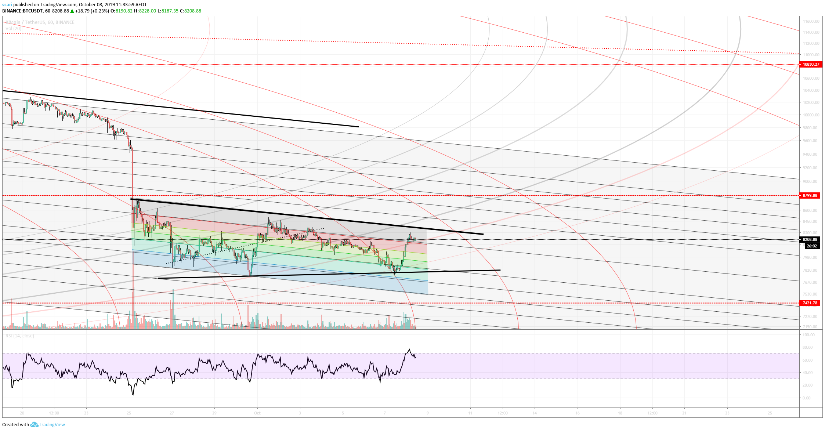825x431 pixels.
Task: Click the 60.00 RSI scale value
Action: coord(807,360)
